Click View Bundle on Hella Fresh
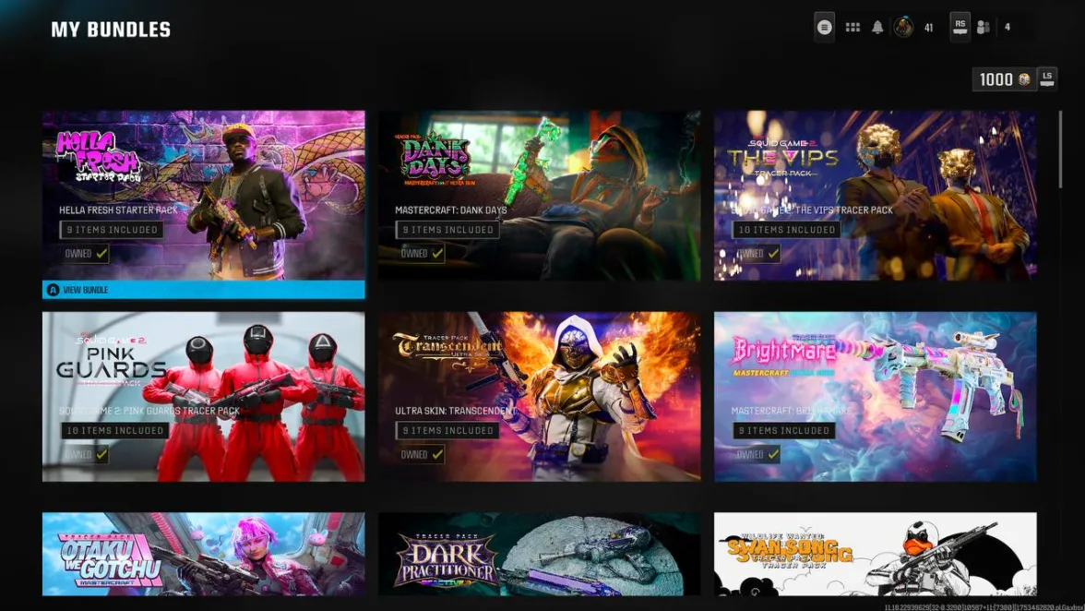Image resolution: width=1085 pixels, height=611 pixels. [x=203, y=290]
